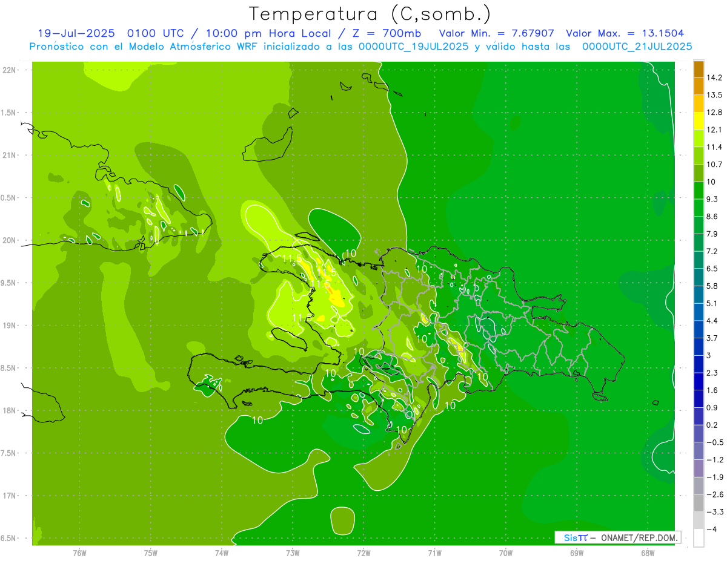Click the "-1.2" color scale value
The height and width of the screenshot is (561, 727).
click(714, 460)
